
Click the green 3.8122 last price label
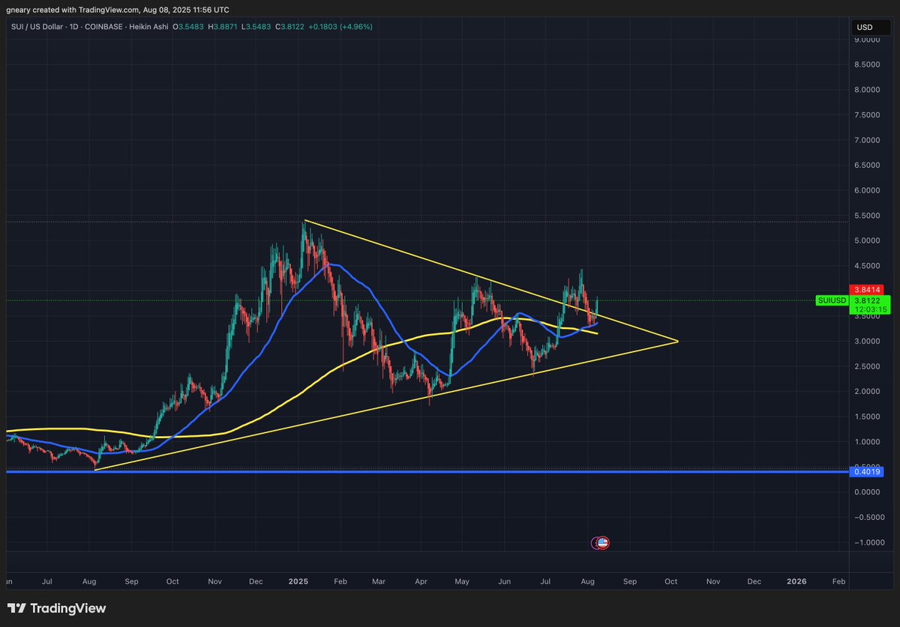868,300
